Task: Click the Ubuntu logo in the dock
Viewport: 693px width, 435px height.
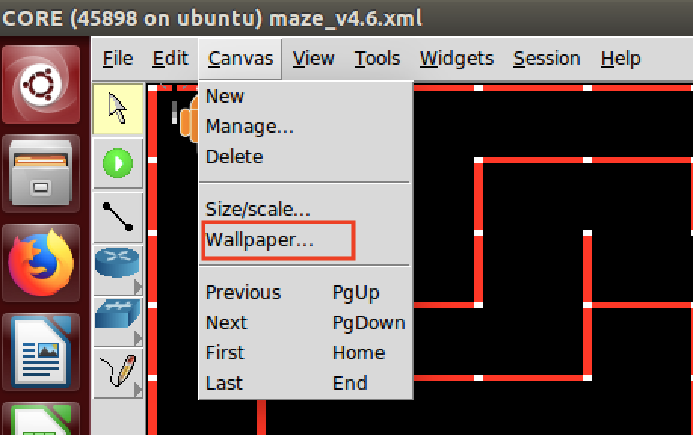Action: 42,83
